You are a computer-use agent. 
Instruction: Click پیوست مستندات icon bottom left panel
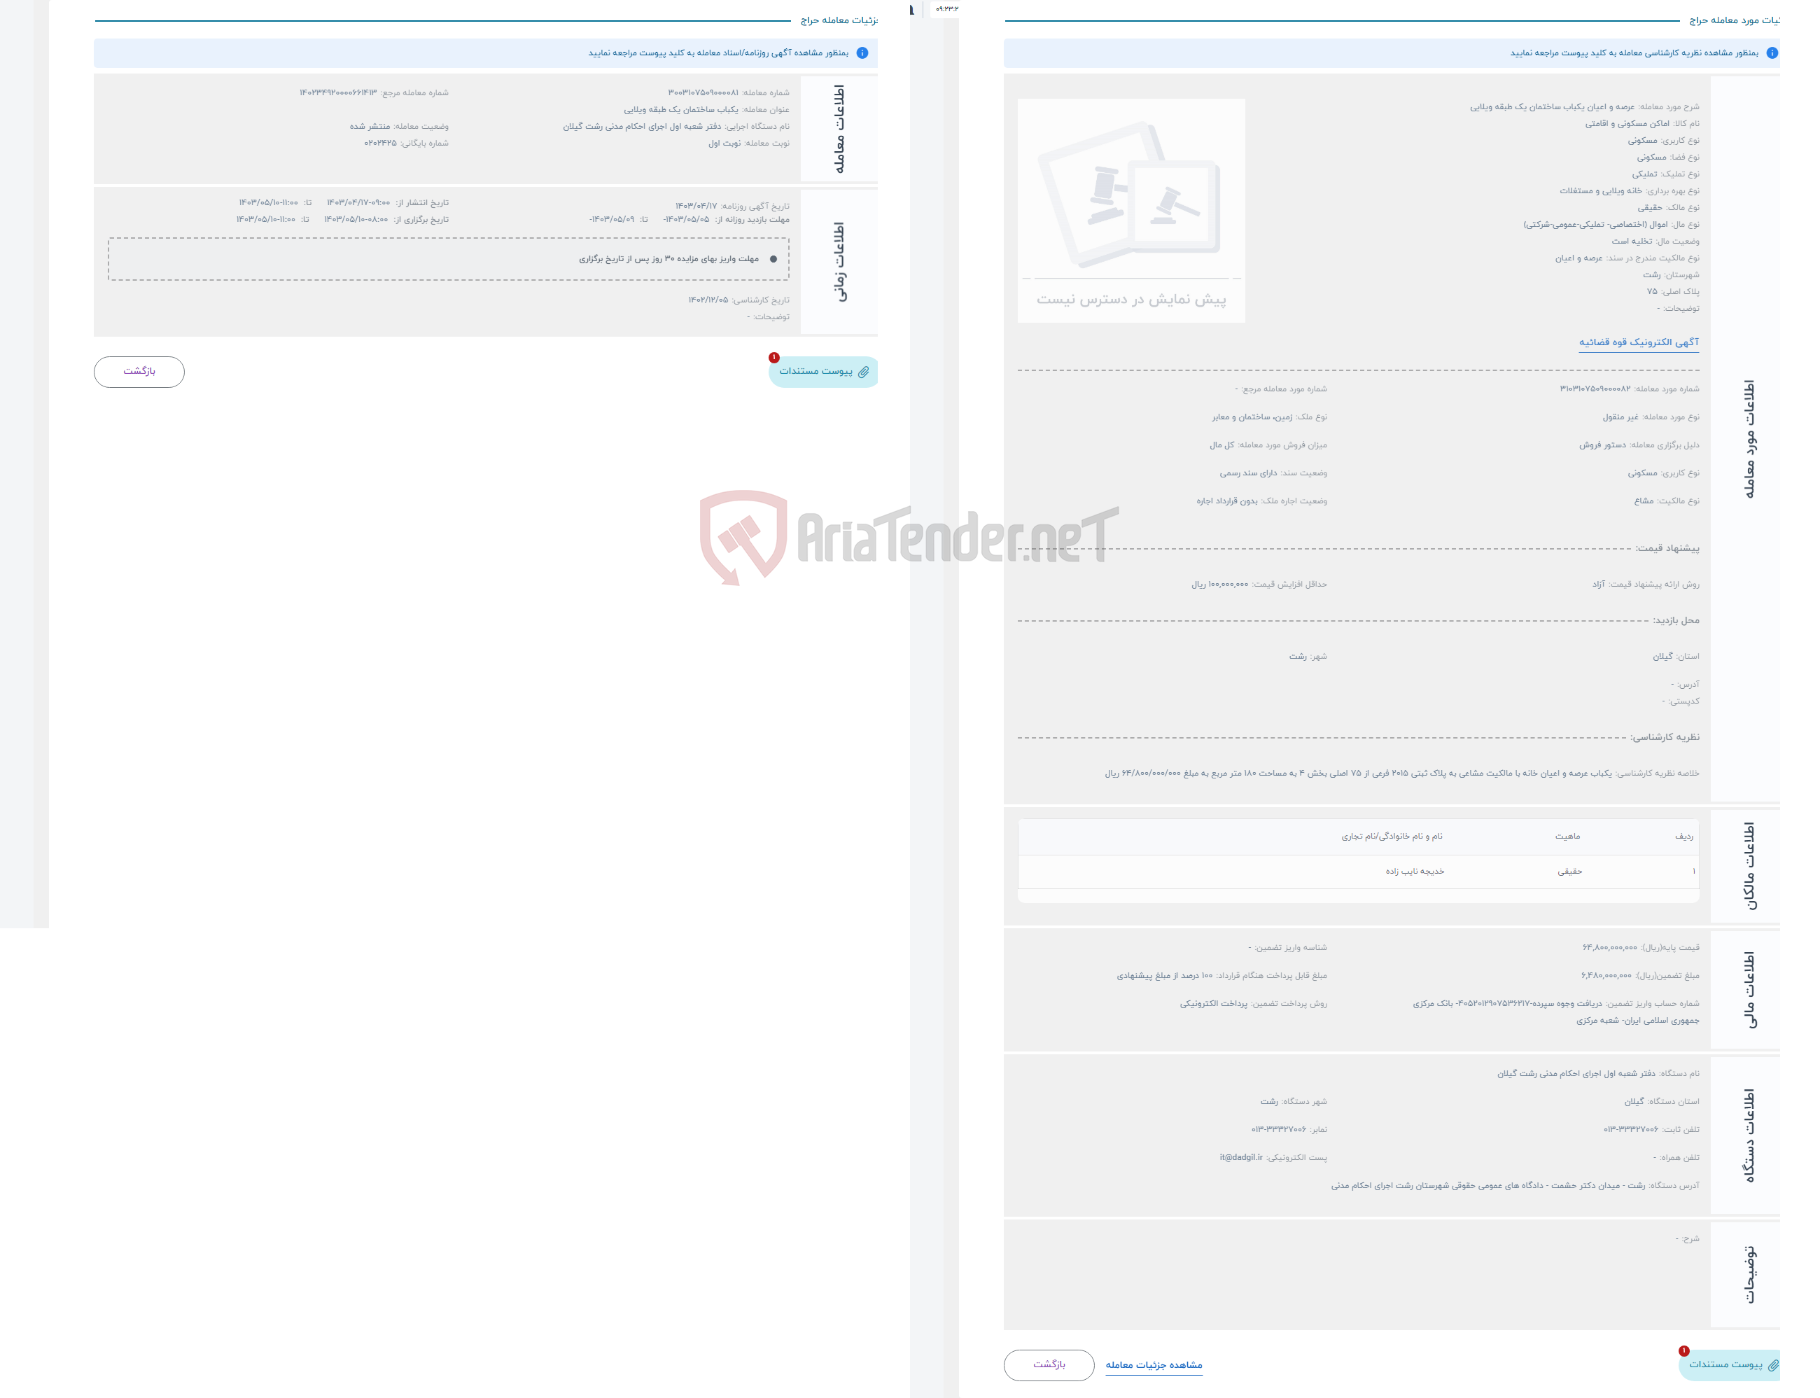tap(820, 372)
